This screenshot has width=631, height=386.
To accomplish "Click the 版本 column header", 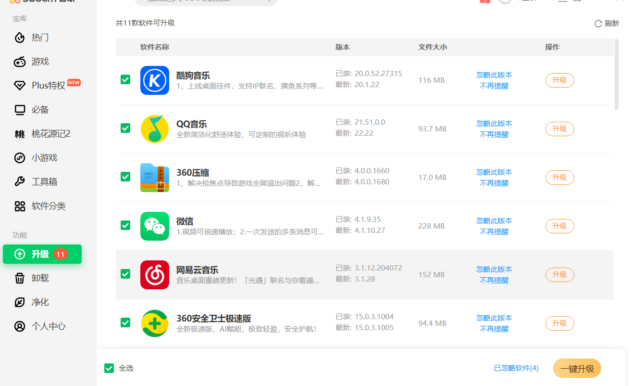I will 343,47.
